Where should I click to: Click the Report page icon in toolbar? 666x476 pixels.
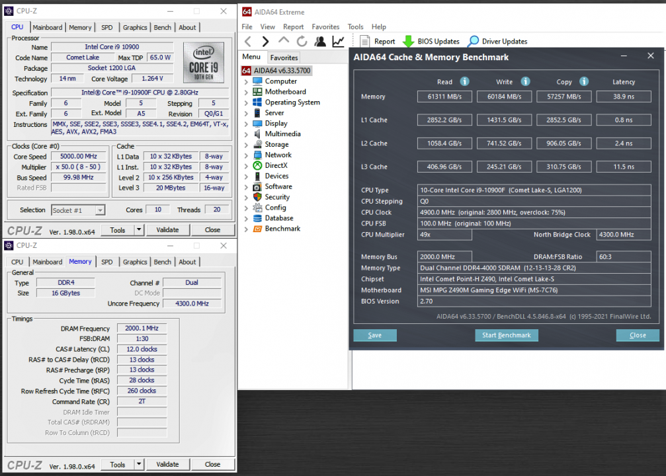[x=366, y=42]
